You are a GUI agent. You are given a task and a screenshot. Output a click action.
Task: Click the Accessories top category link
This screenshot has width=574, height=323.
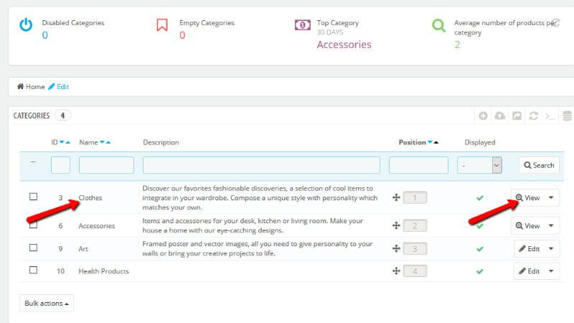pos(344,45)
